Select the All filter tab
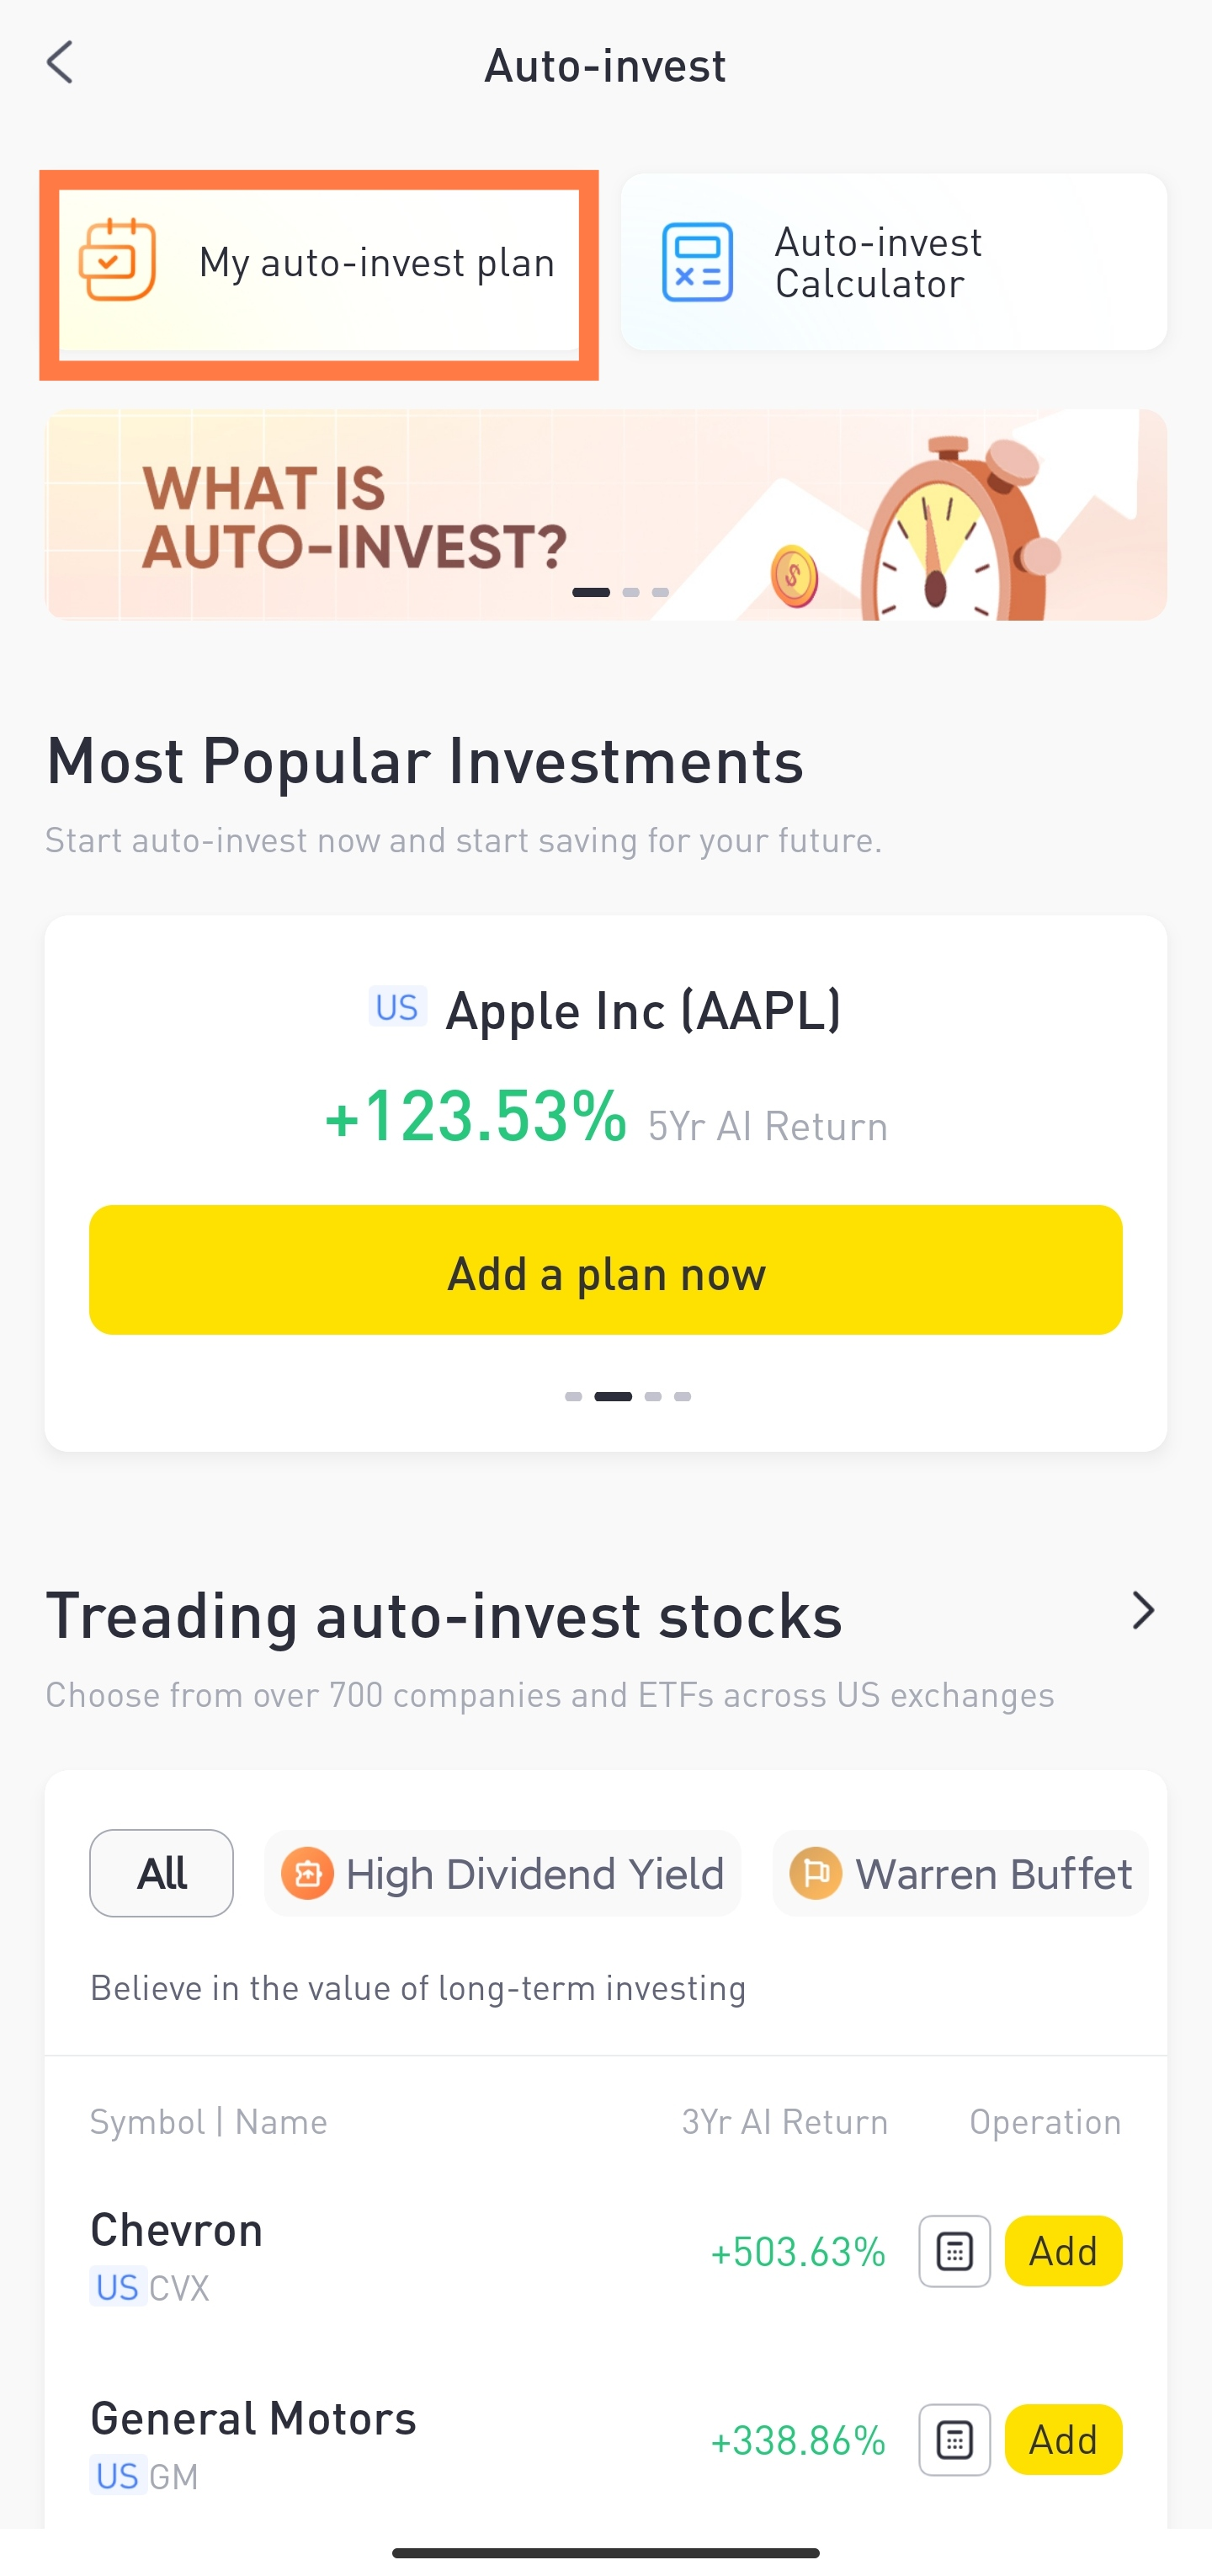Viewport: 1212px width, 2576px height. 161,1873
